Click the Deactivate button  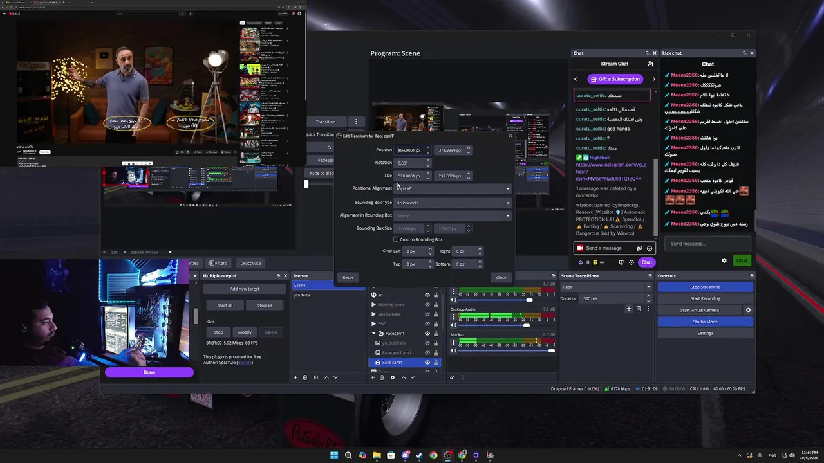[250, 263]
